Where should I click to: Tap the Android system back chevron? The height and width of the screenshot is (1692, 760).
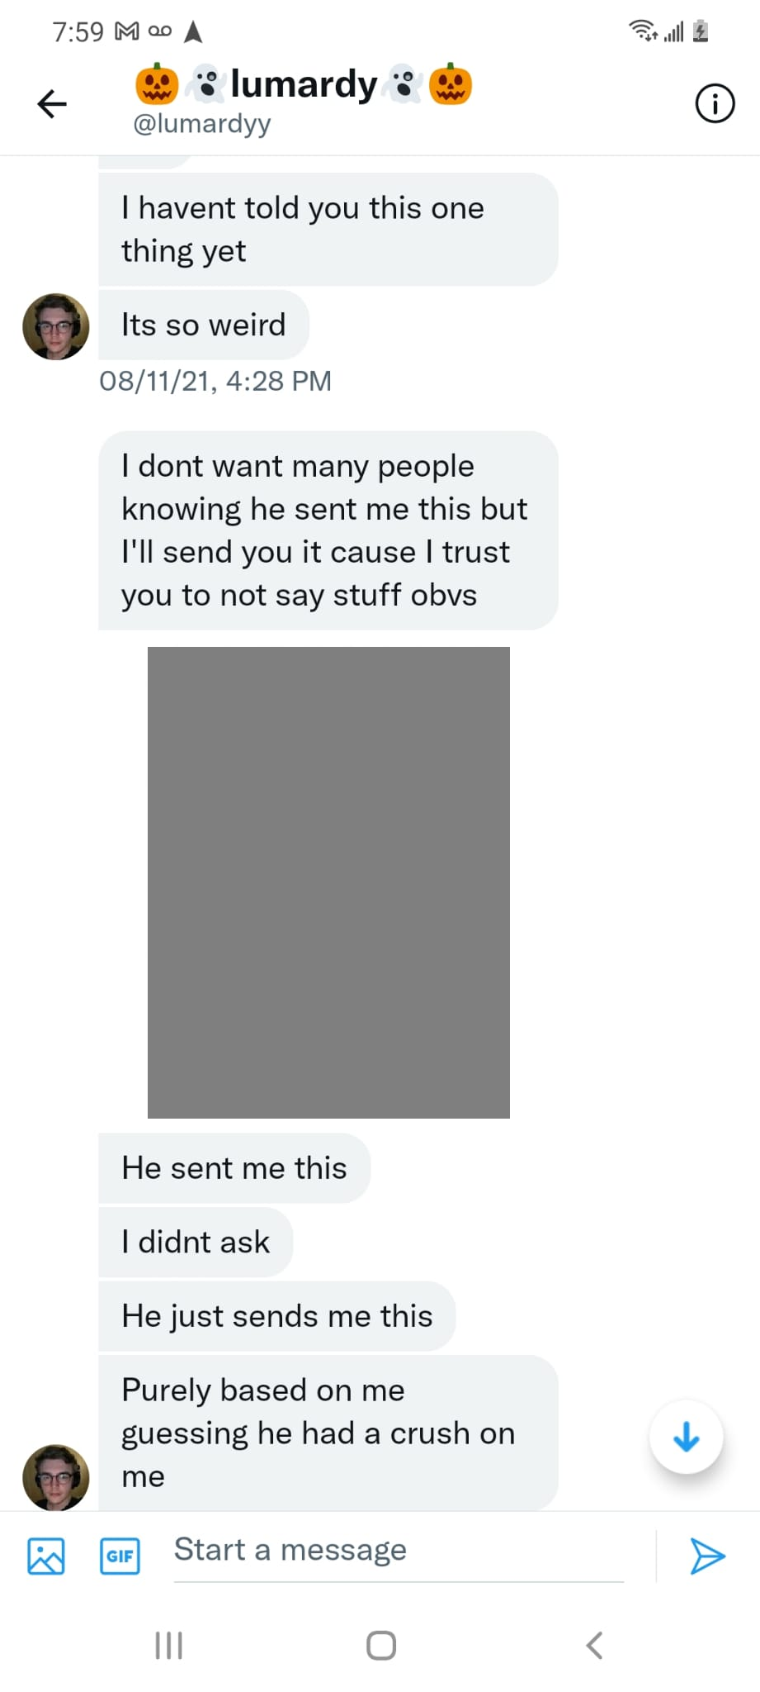[594, 1645]
